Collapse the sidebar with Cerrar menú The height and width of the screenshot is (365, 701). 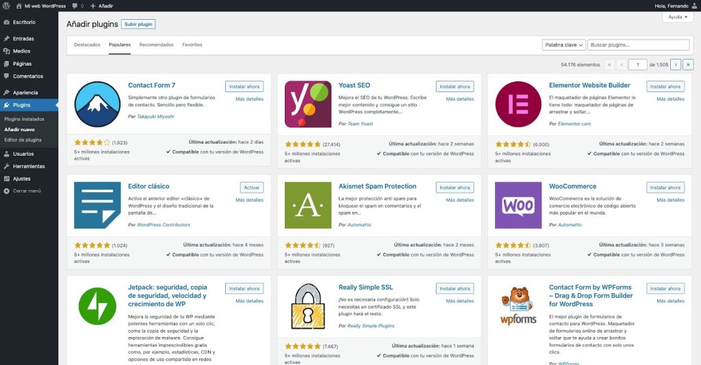tap(27, 191)
